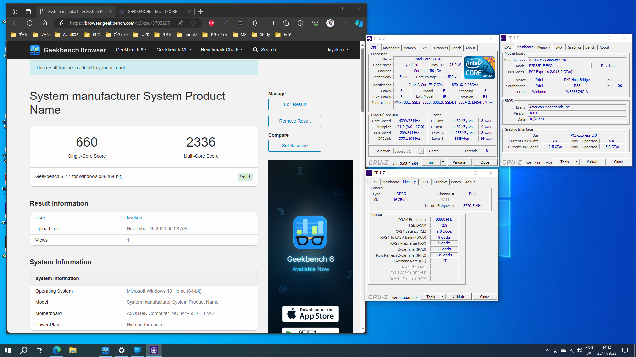Image resolution: width=636 pixels, height=357 pixels.
Task: Click the Set Baseline button
Action: point(295,146)
